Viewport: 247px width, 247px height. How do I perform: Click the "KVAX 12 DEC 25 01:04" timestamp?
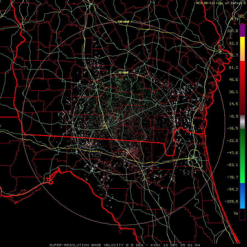click(x=175, y=245)
